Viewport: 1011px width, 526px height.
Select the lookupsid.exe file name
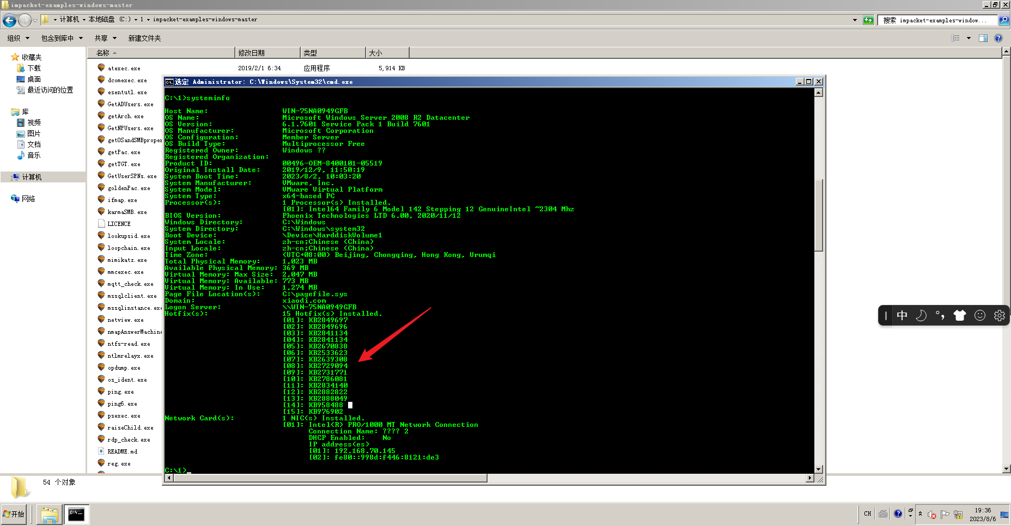129,236
